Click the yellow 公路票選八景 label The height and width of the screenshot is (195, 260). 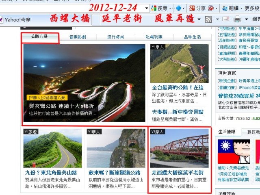47,97
